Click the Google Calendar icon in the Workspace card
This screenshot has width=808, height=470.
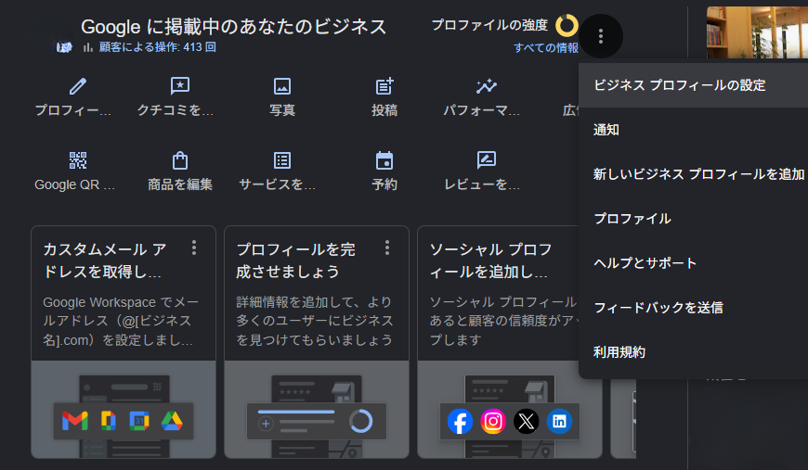coord(139,421)
